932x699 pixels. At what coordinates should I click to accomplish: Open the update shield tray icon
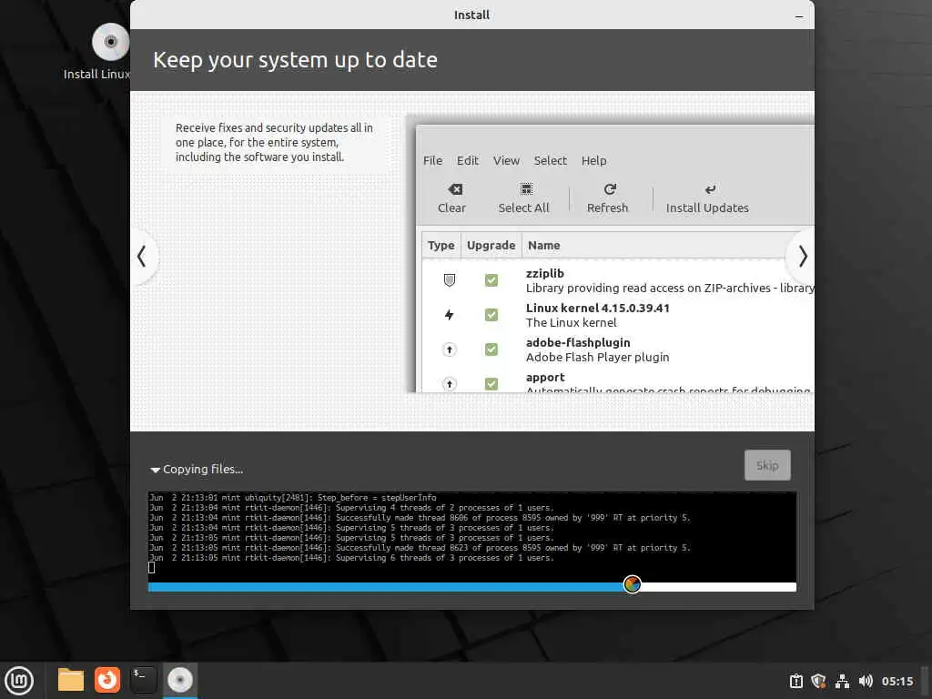818,681
